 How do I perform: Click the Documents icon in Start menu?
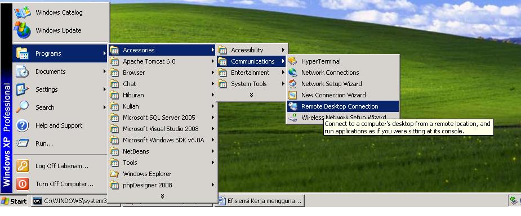[23, 71]
